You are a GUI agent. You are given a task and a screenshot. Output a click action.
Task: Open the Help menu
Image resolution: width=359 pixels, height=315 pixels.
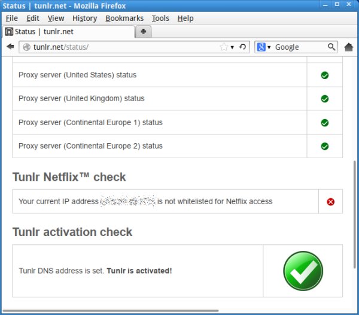(x=185, y=19)
